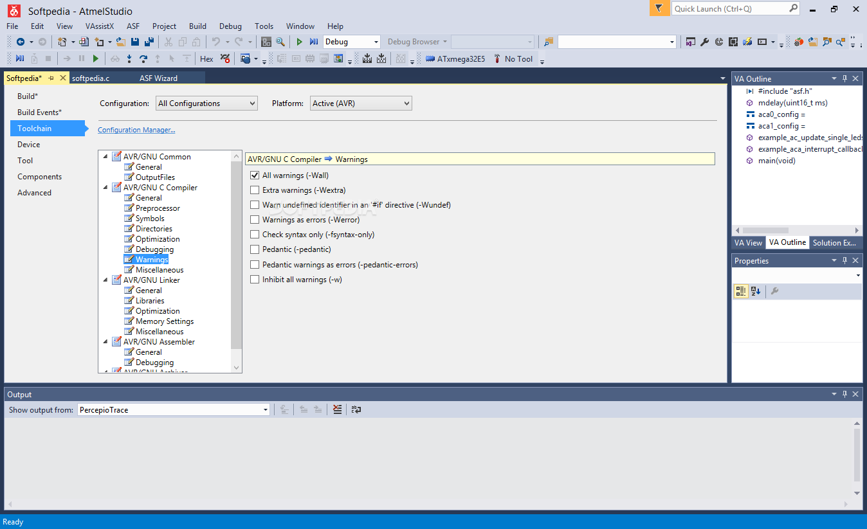Click the notifications filter flag icon
Viewport: 867px width, 529px height.
[659, 8]
